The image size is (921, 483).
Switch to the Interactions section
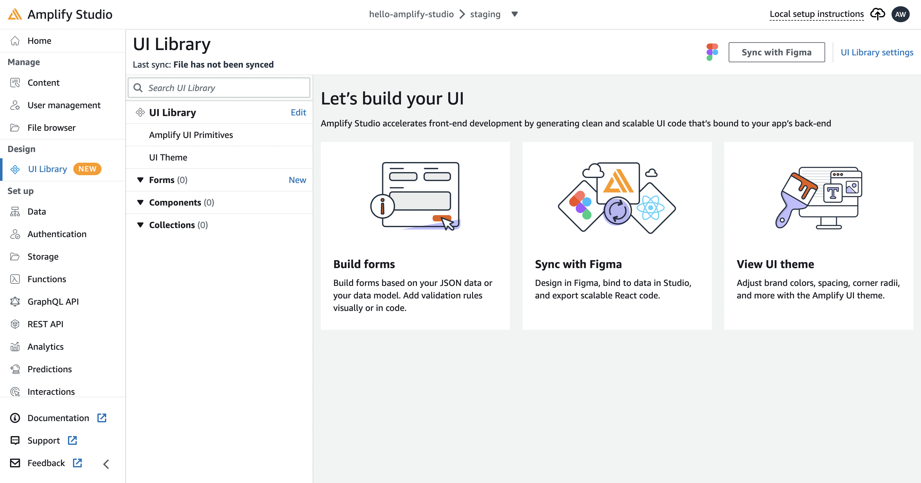51,391
